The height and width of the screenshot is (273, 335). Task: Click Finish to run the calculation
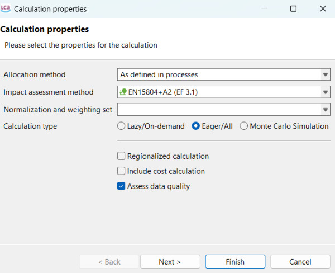[x=235, y=261]
